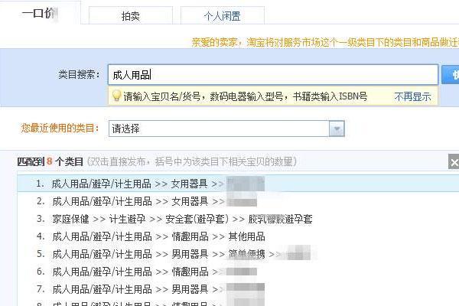Click the 请选择 combo box field

[226, 129]
